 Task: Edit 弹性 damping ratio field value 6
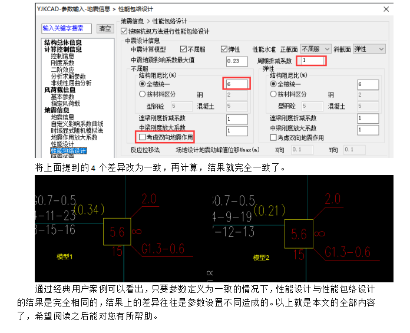368,84
